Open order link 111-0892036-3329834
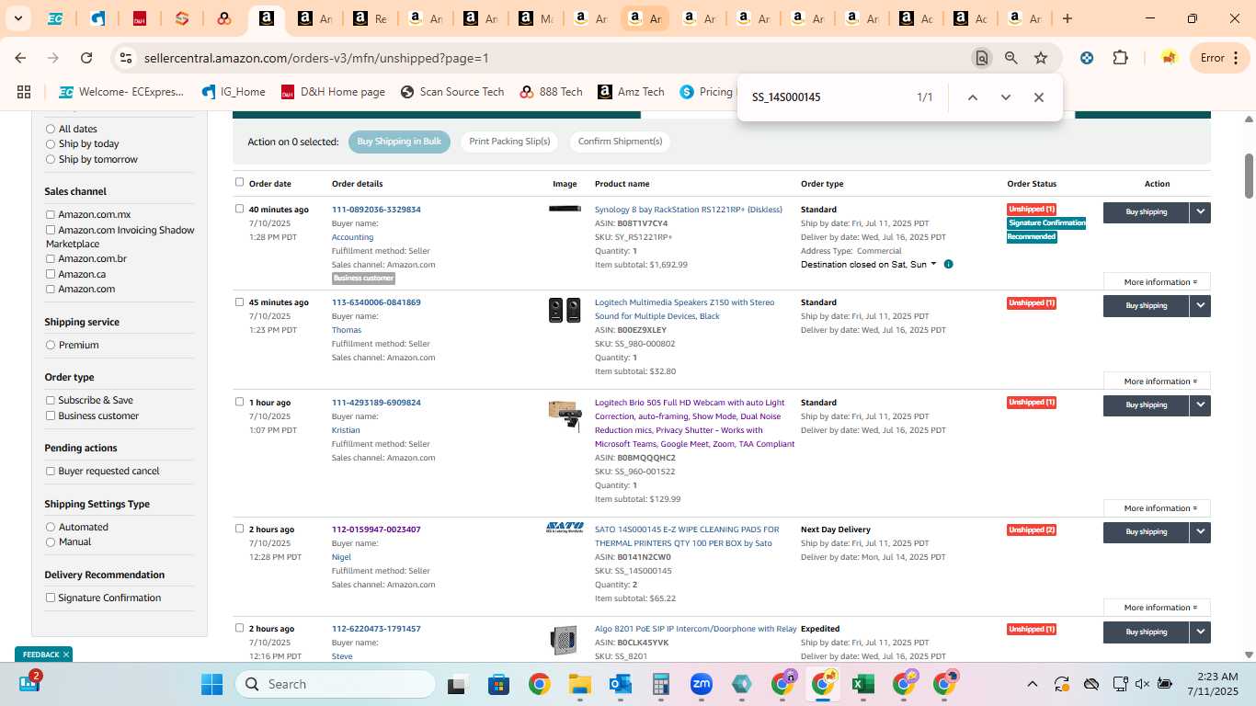Viewport: 1256px width, 706px height. [x=376, y=210]
